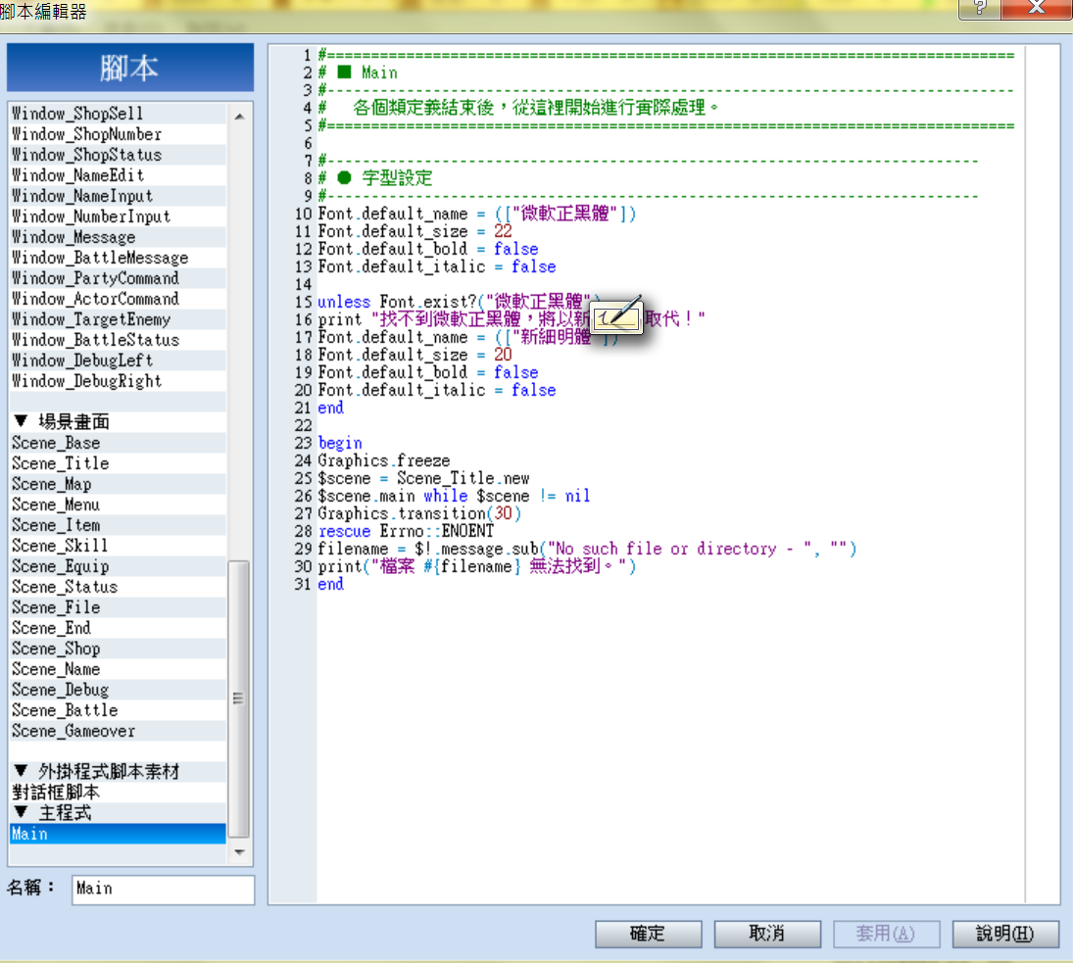Click the 取消 cancel button
Image resolution: width=1073 pixels, height=963 pixels.
pyautogui.click(x=767, y=934)
